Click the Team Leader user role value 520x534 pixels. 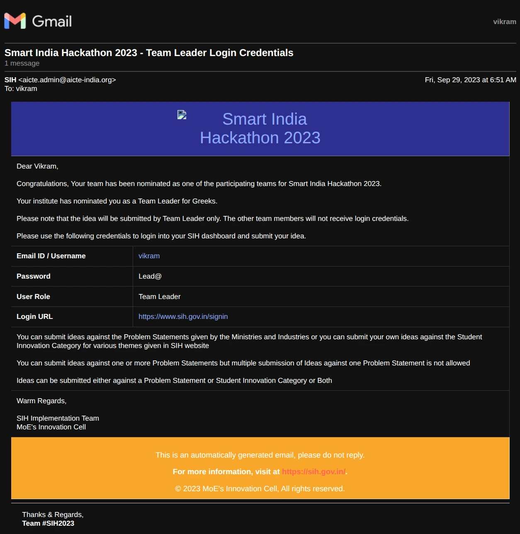point(159,296)
